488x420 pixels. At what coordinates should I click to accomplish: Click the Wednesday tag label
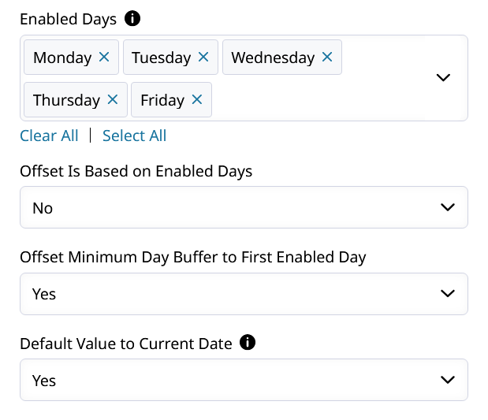pyautogui.click(x=273, y=58)
